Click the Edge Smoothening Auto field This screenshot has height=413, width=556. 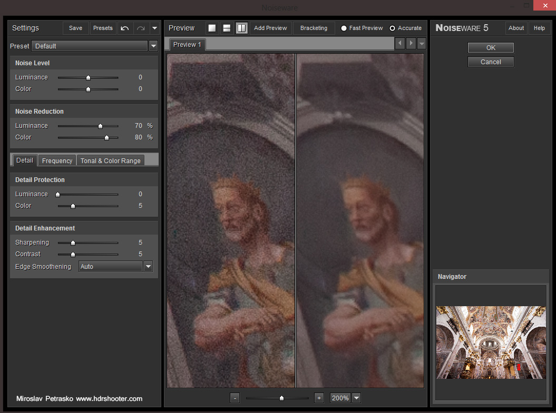[111, 267]
